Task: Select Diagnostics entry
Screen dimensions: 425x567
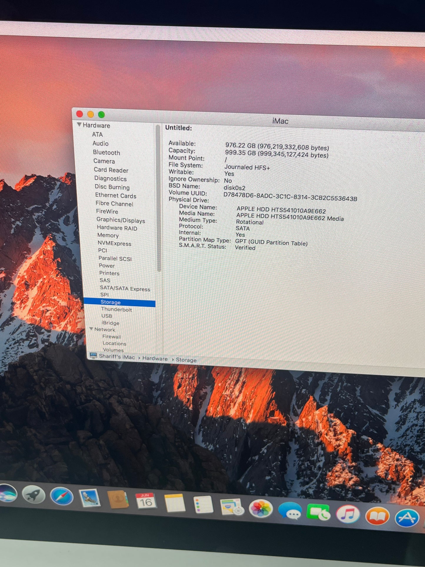Action: 111,178
